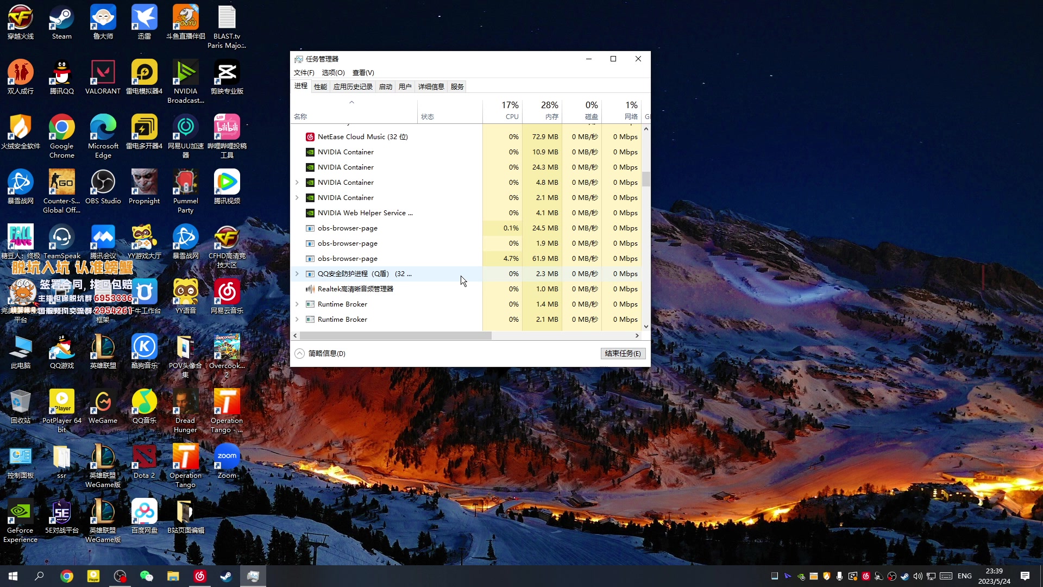
Task: Click the 结束任务 button
Action: click(x=623, y=354)
